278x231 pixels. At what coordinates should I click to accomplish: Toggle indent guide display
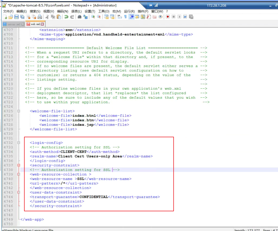point(131,17)
